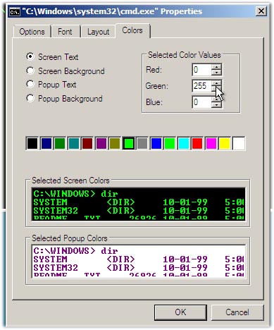This screenshot has height=330, width=274.
Task: Decrease the Blue value with down arrow
Action: [x=216, y=105]
